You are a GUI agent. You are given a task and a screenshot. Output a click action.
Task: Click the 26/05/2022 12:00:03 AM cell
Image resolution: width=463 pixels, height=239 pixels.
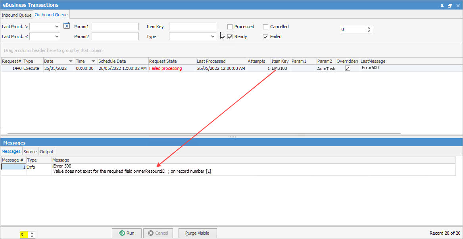tap(221, 68)
